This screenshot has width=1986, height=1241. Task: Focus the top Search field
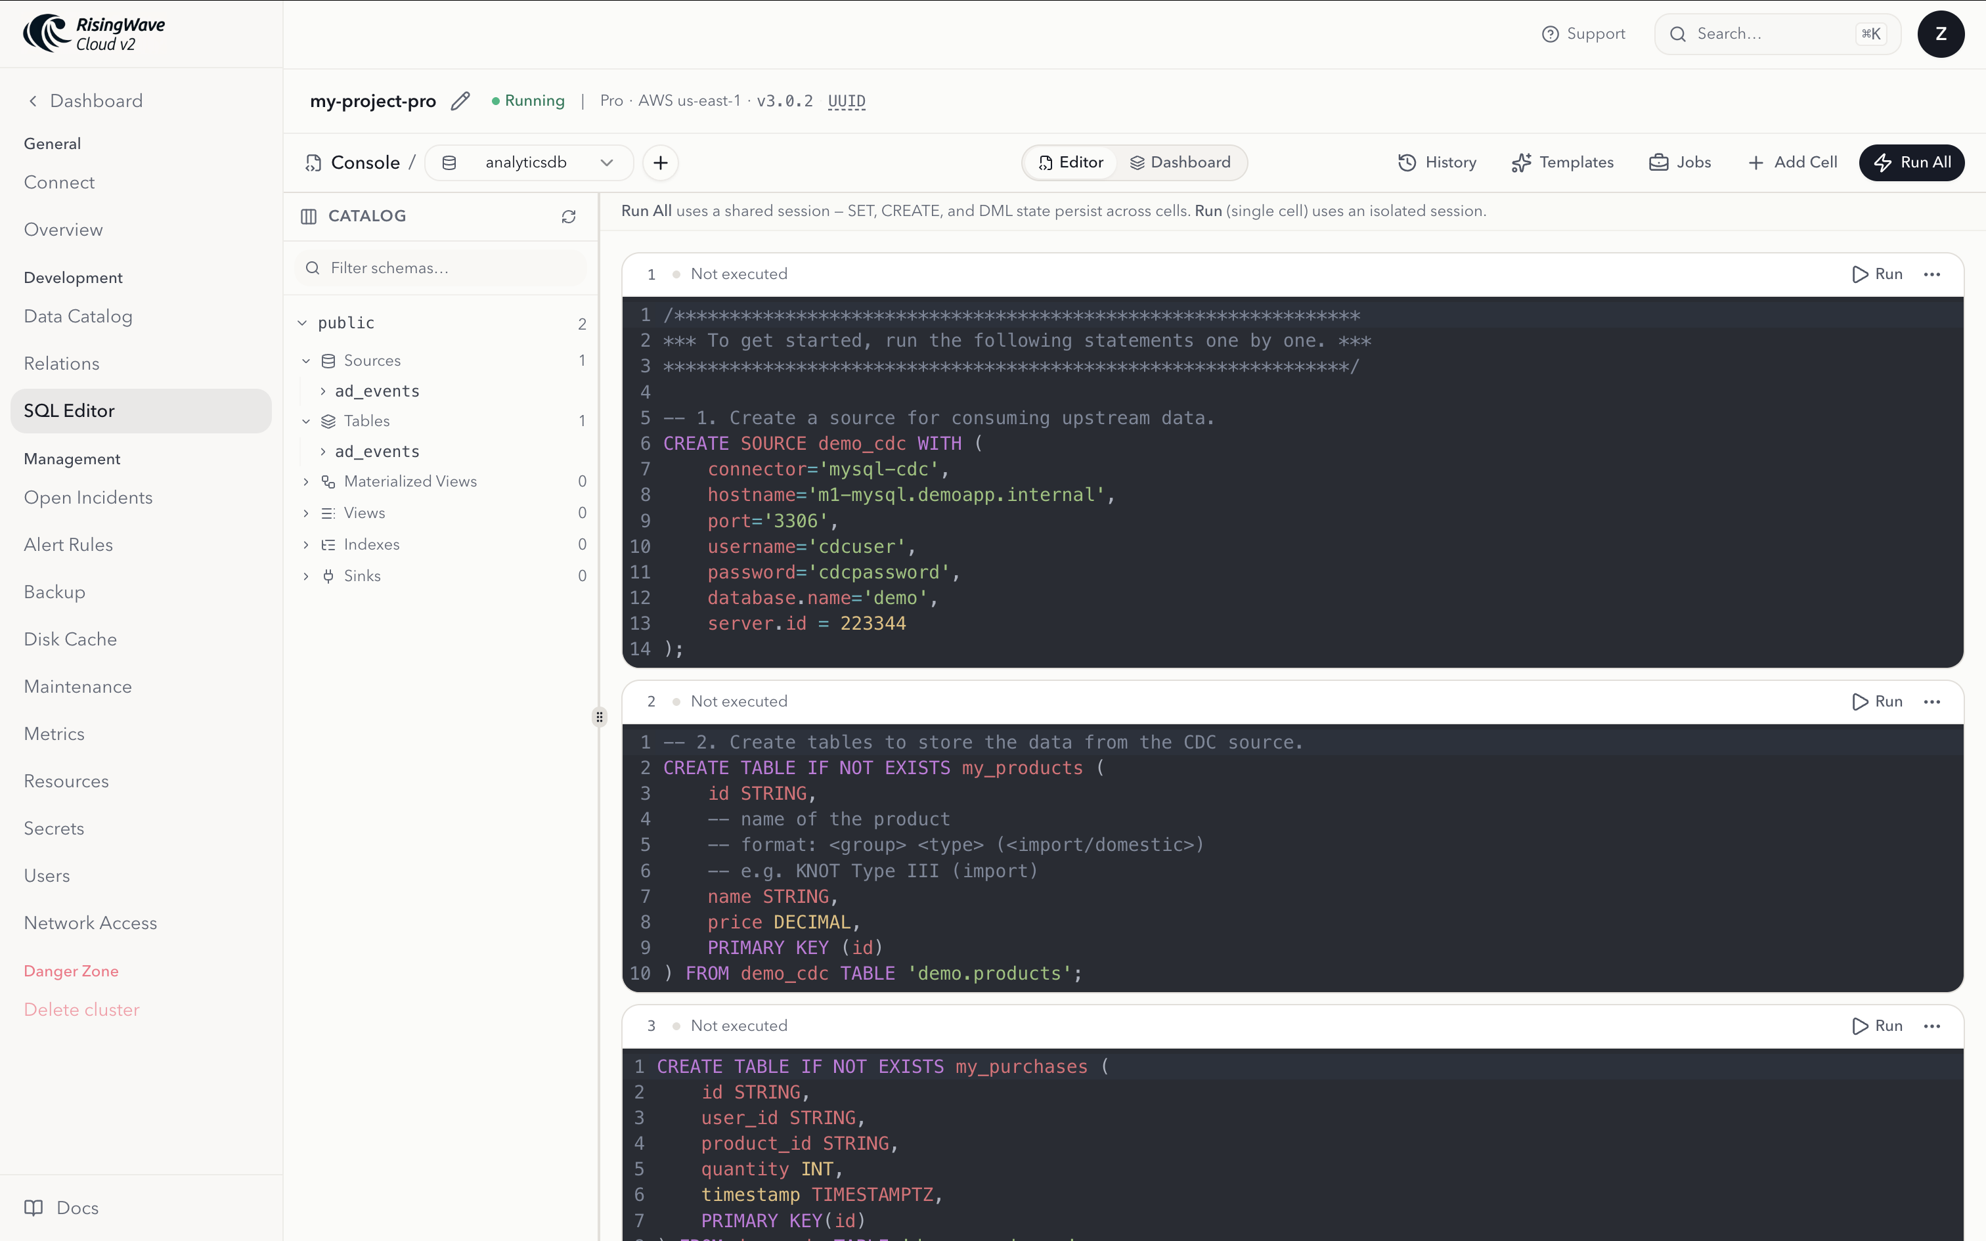pyautogui.click(x=1776, y=34)
